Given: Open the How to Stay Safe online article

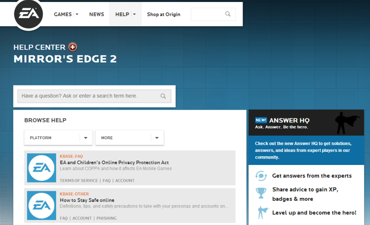Looking at the screenshot, I should (x=87, y=200).
